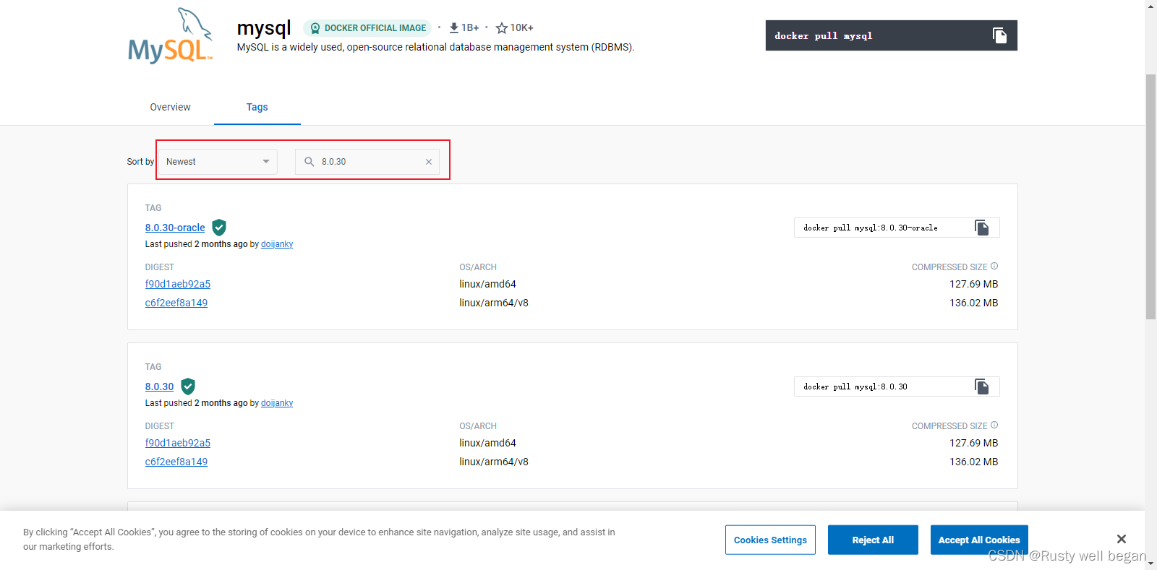The width and height of the screenshot is (1157, 570).
Task: Copy the 8.0.30-oracle pull command
Action: click(981, 228)
